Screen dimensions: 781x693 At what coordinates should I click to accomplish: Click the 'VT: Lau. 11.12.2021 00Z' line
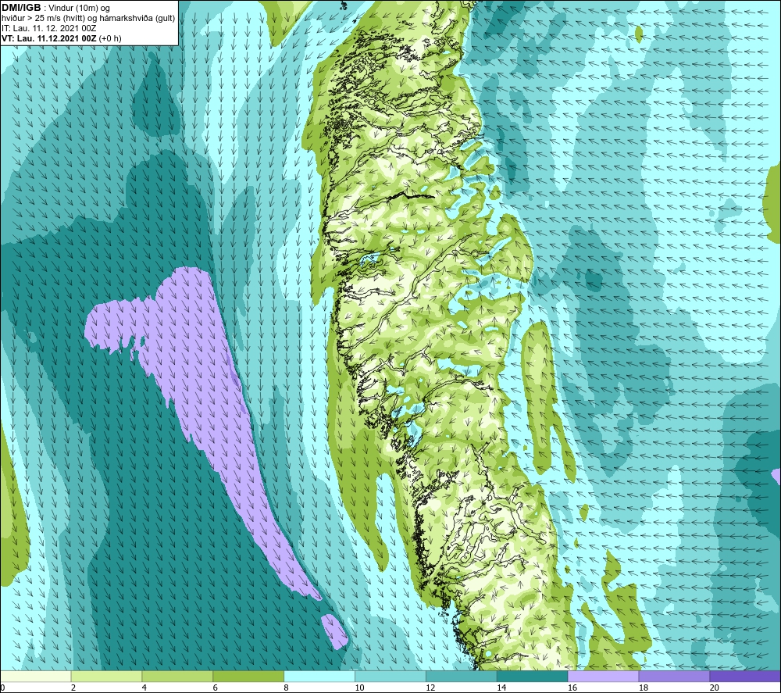tap(49, 38)
